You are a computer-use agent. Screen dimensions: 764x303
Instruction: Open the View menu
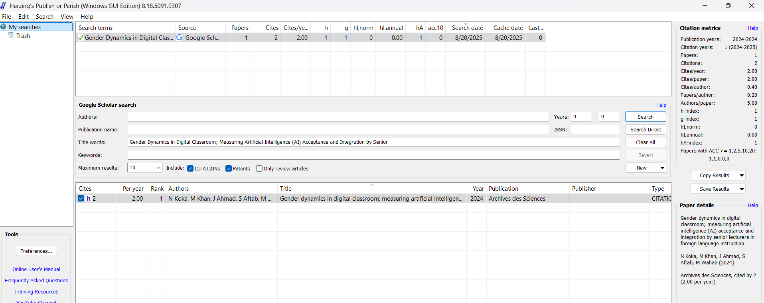point(67,17)
